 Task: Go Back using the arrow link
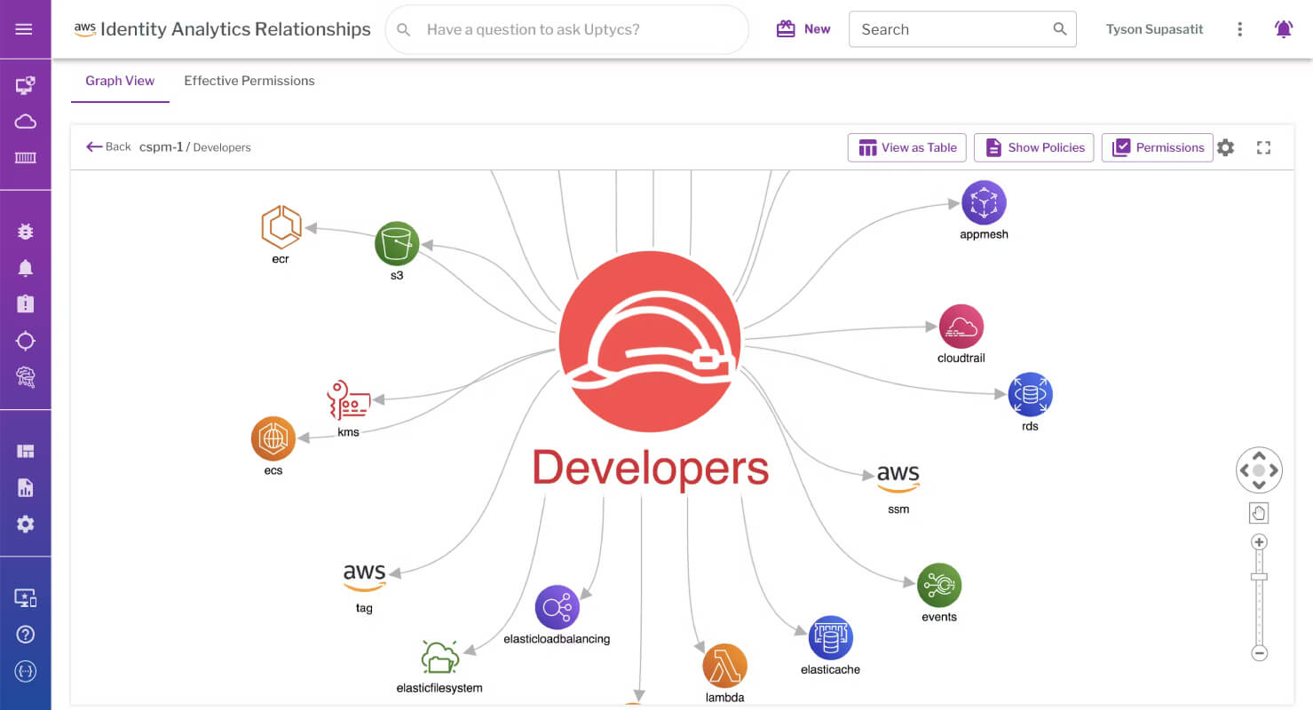tap(108, 147)
